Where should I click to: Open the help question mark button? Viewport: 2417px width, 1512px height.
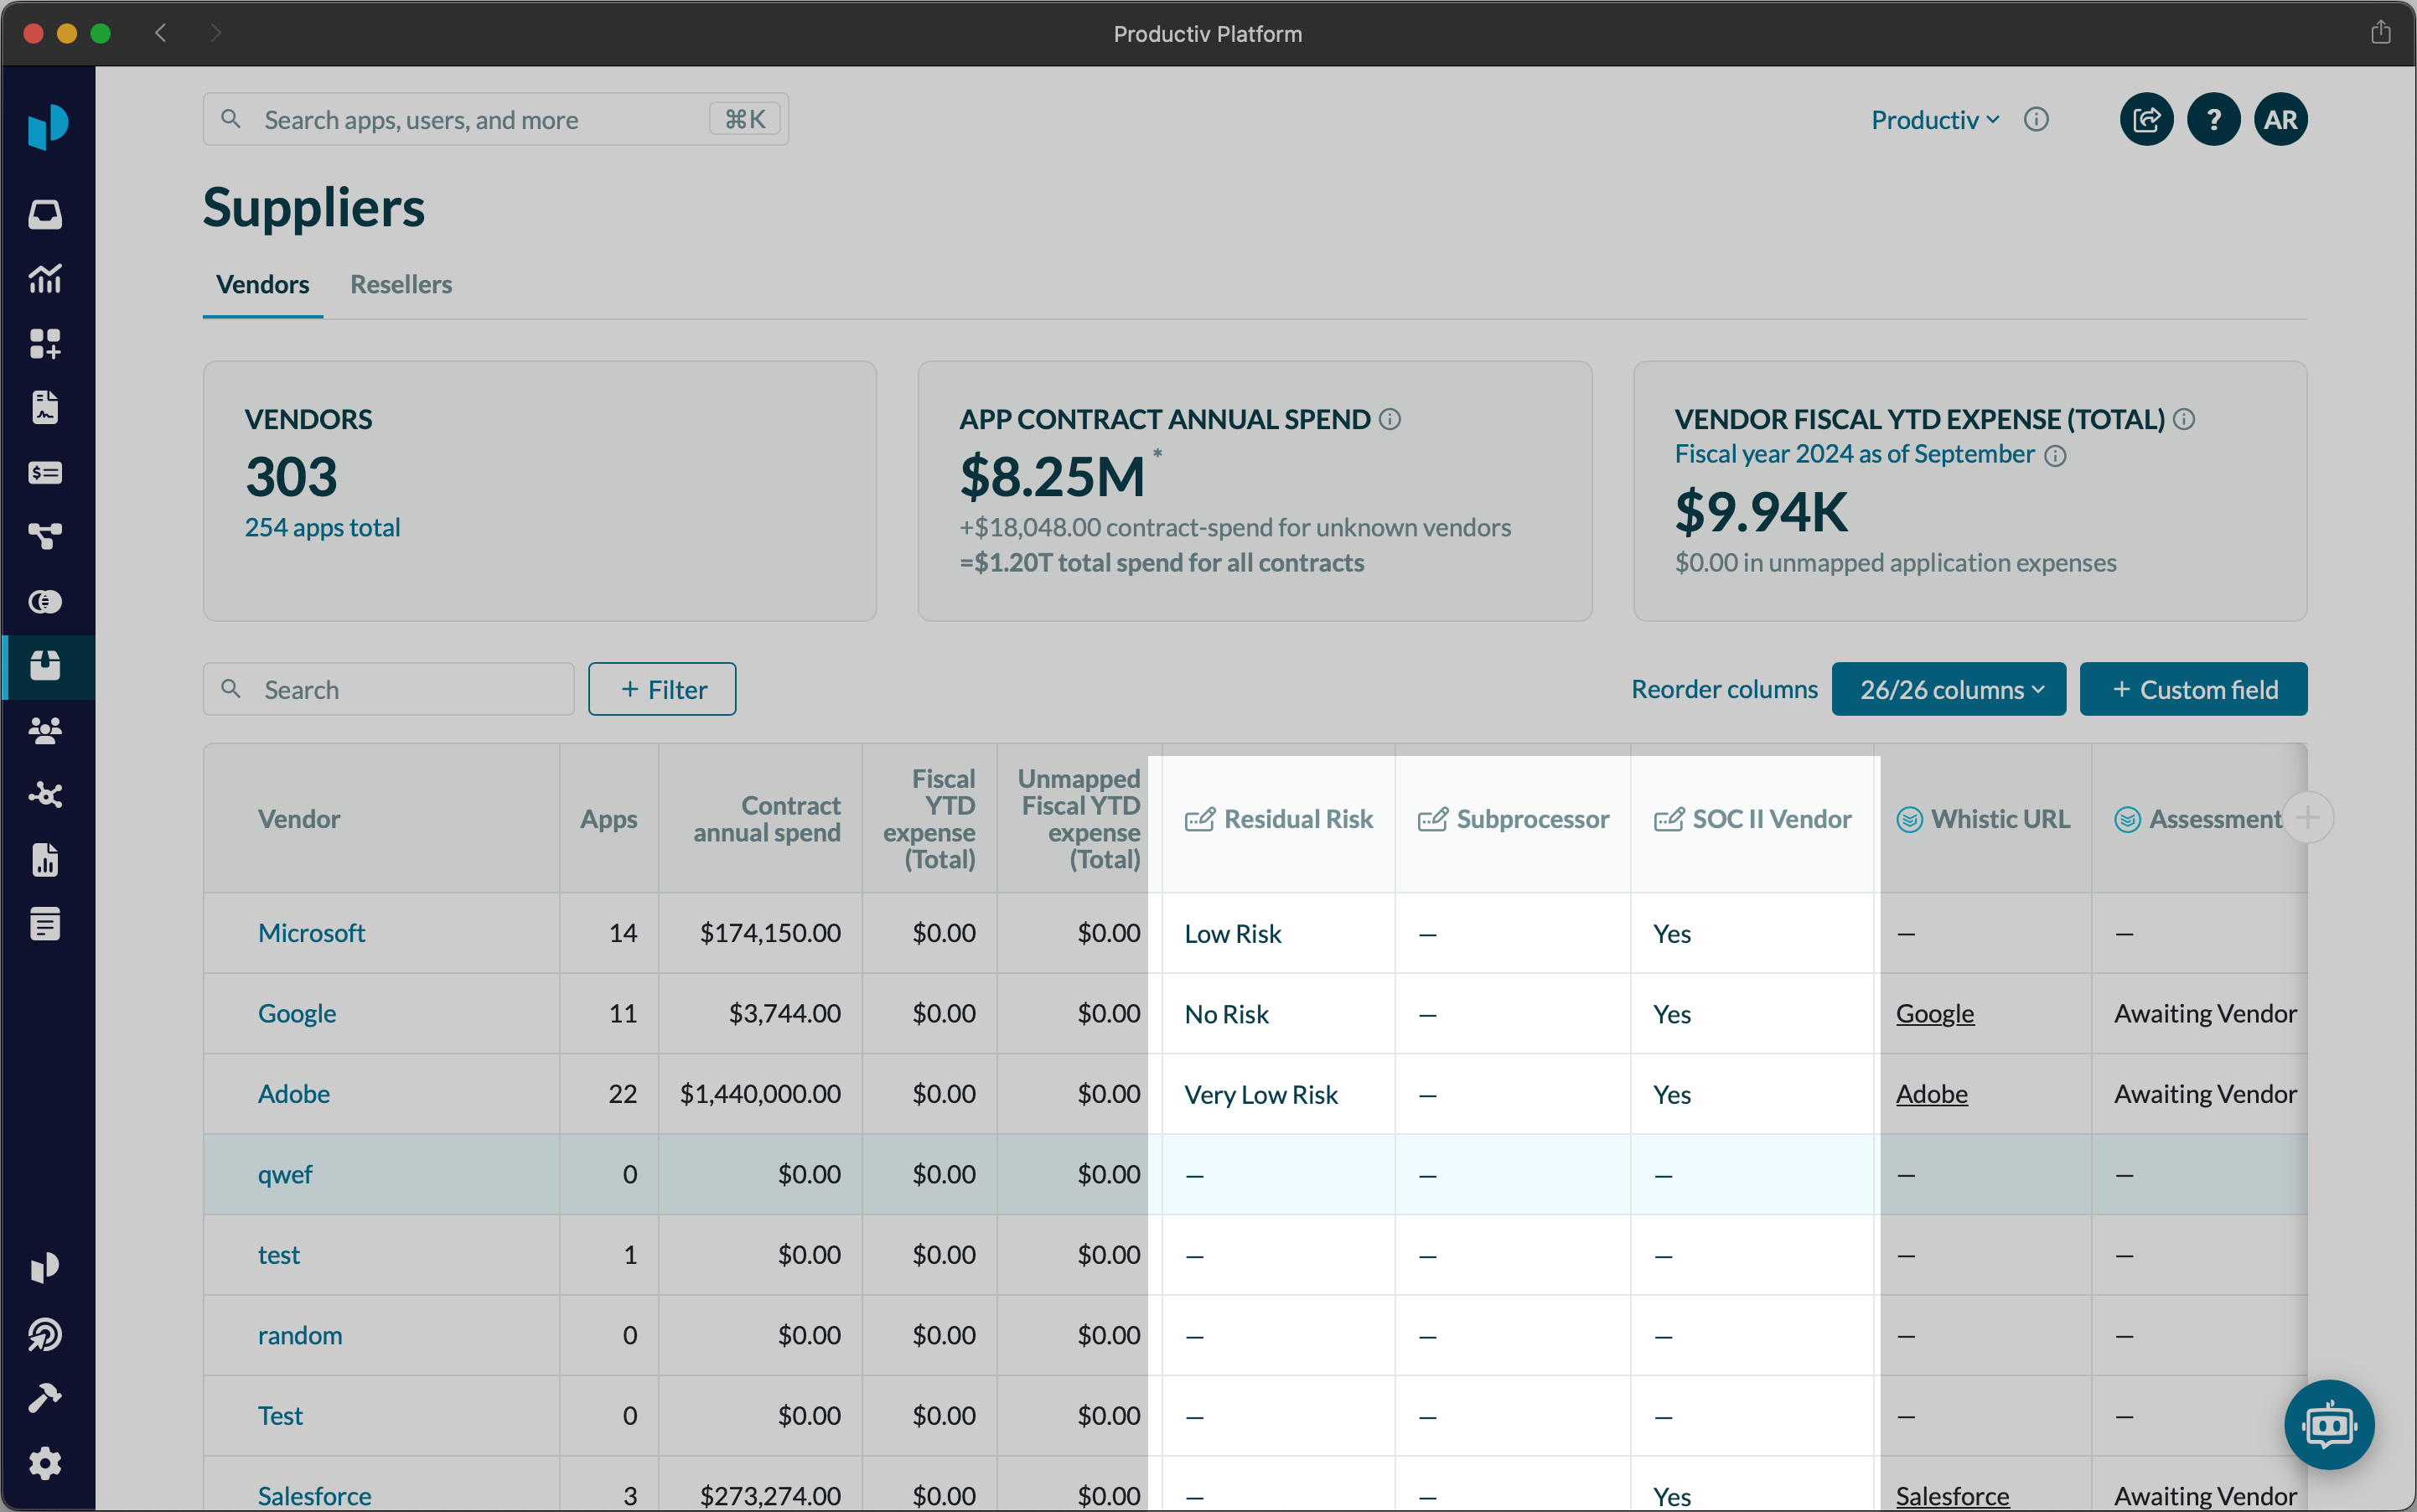(x=2213, y=120)
